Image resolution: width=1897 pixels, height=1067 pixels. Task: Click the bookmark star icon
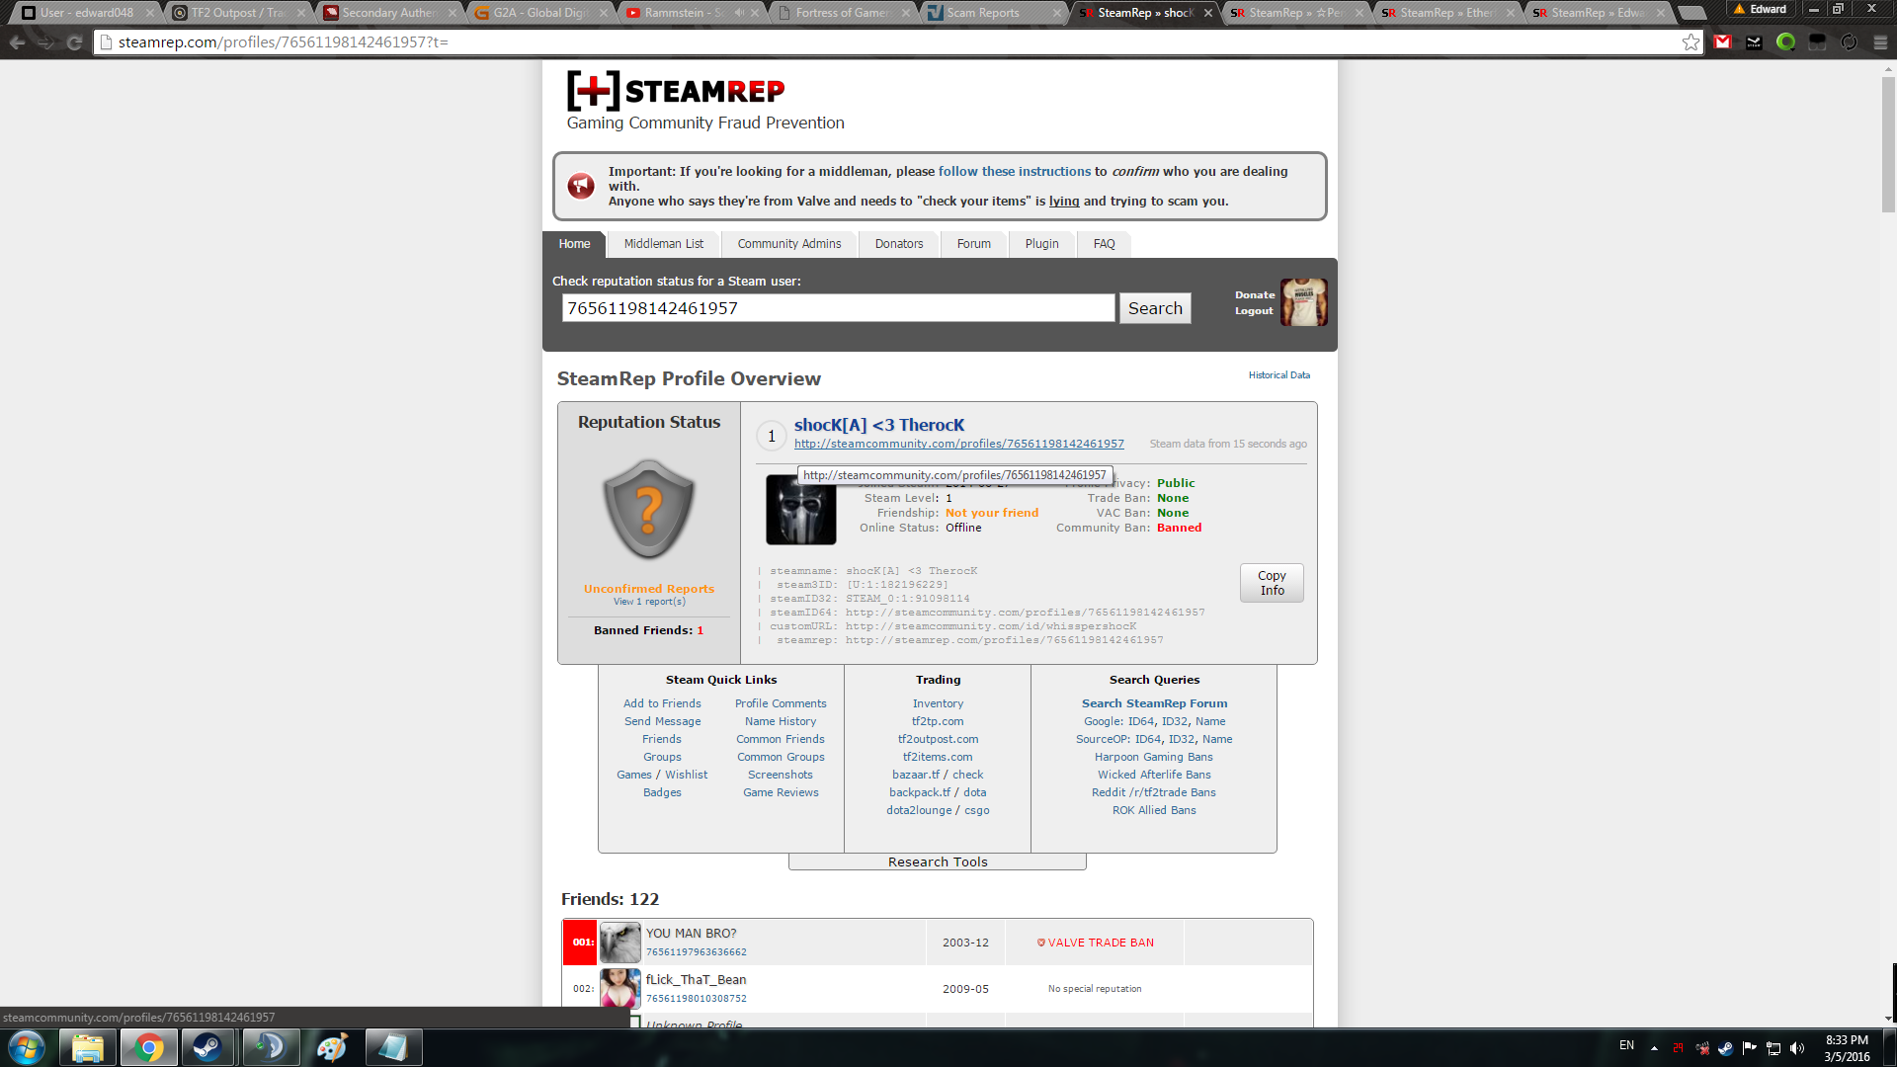(1691, 42)
